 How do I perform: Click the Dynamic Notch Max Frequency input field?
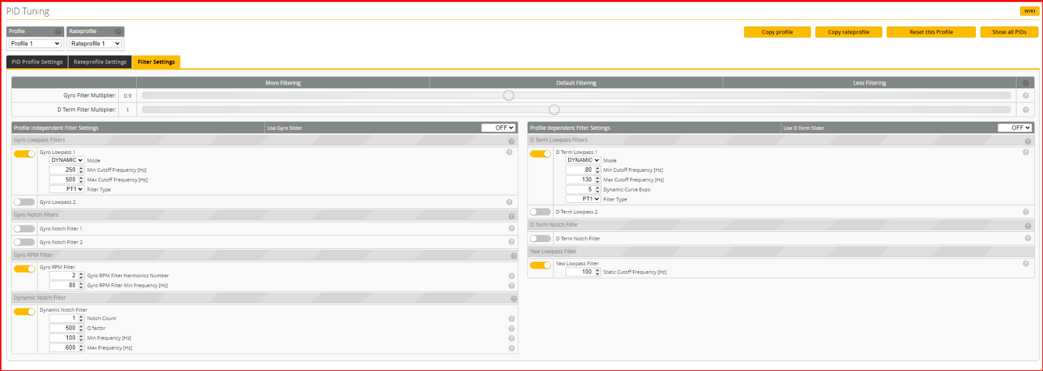coord(63,348)
